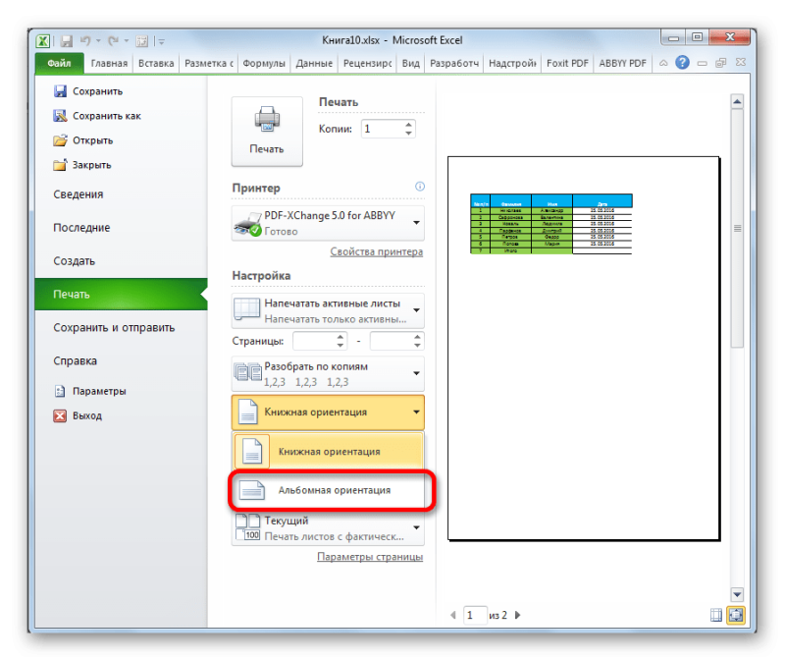Click preview scrollbar down arrow
This screenshot has width=785, height=661.
[737, 594]
